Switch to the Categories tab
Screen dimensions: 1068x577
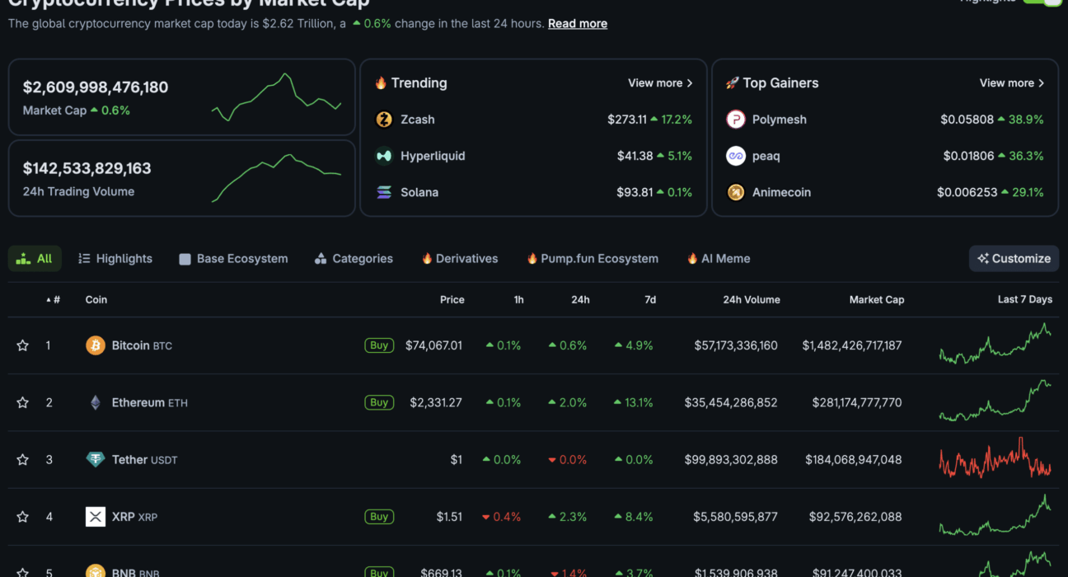click(354, 259)
